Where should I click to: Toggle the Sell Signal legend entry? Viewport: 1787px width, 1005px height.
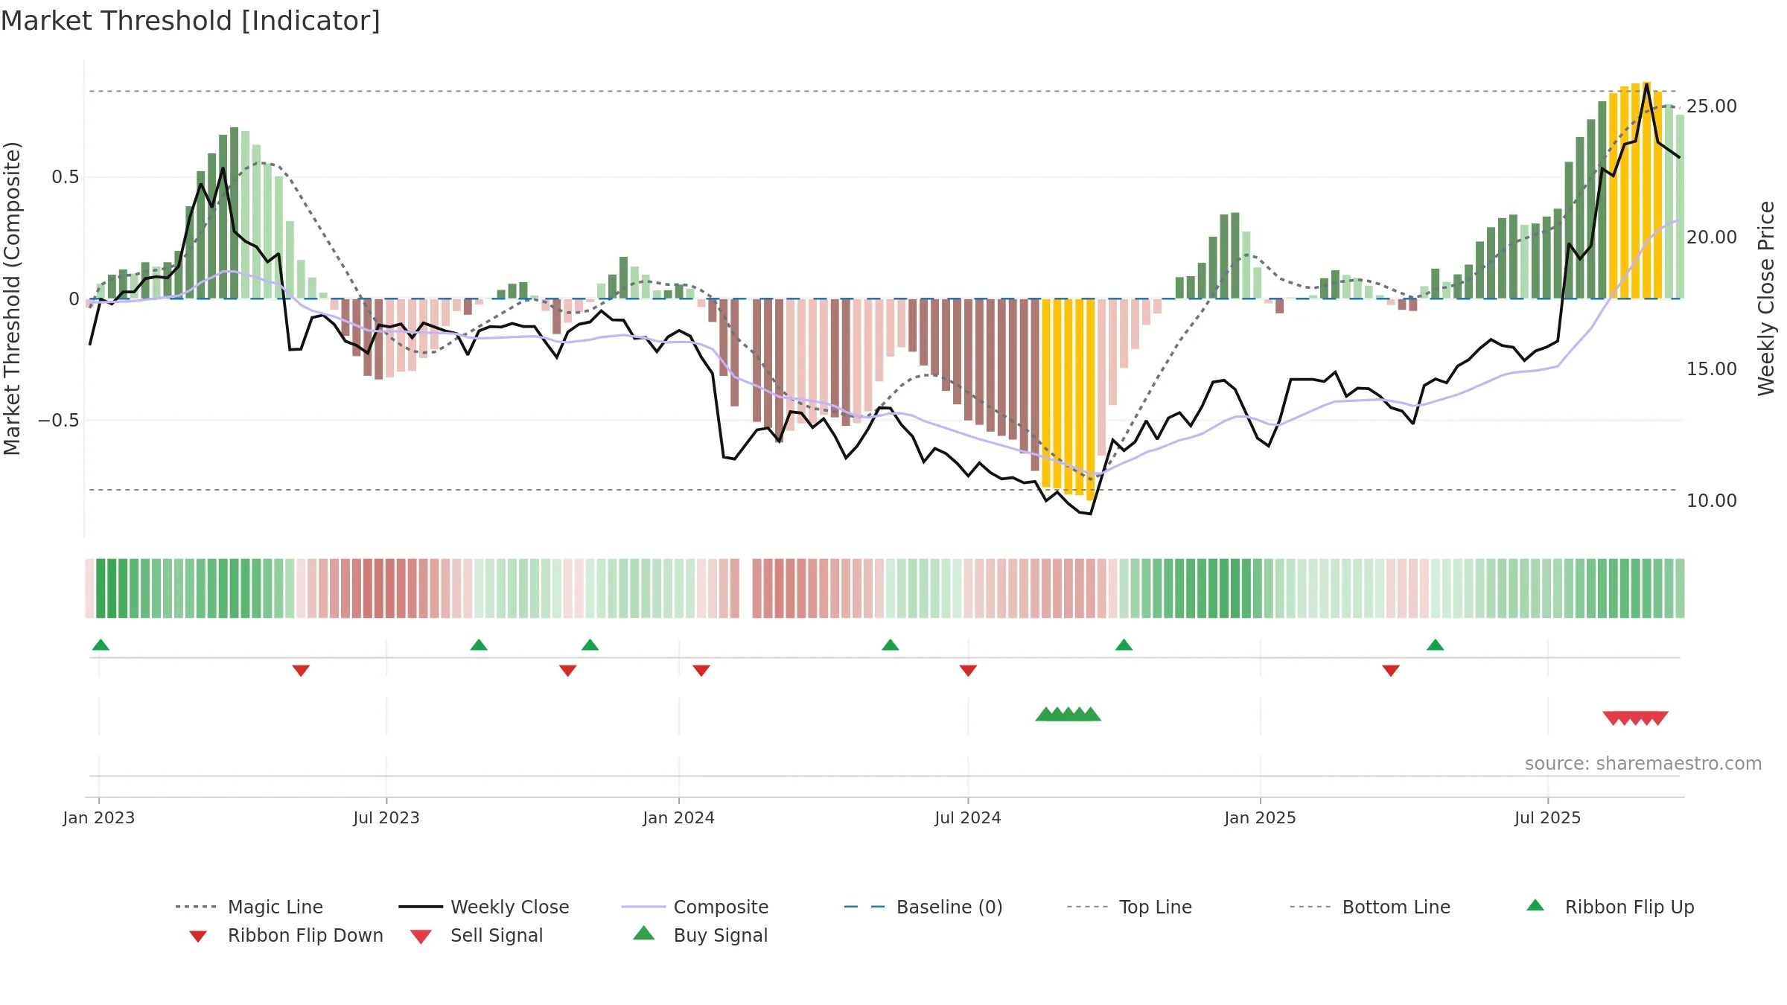[476, 935]
